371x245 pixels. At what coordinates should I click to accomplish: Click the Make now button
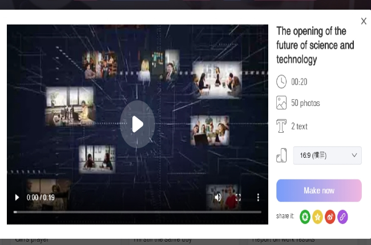click(x=318, y=190)
